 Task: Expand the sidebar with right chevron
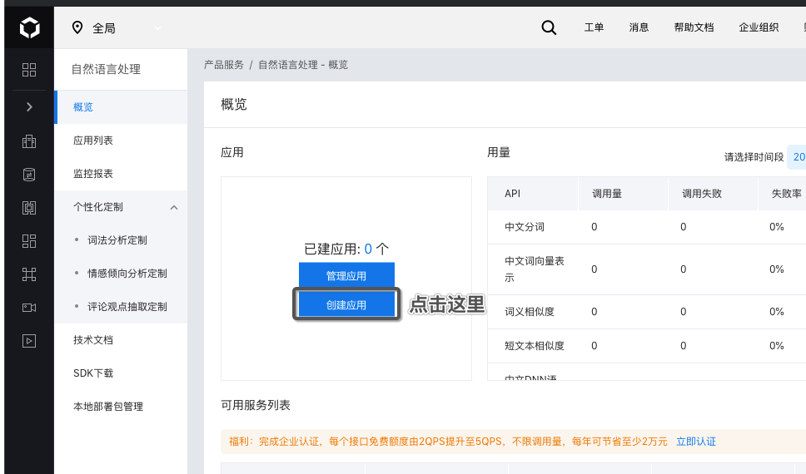[29, 106]
